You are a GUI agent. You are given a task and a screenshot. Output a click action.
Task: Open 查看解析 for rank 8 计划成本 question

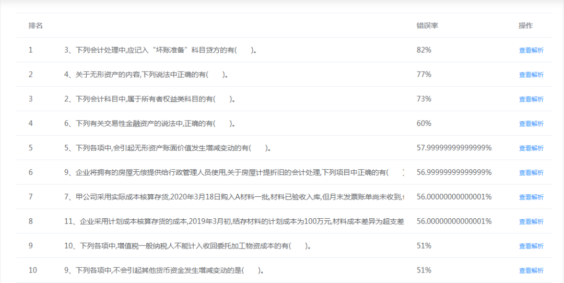(x=531, y=221)
